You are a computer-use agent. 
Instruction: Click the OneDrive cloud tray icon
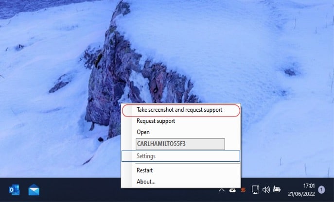[x=233, y=190]
